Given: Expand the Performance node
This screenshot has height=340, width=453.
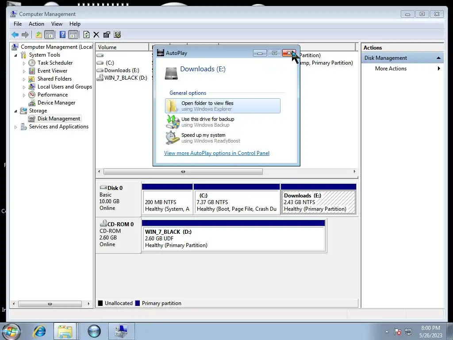Looking at the screenshot, I should [x=24, y=95].
